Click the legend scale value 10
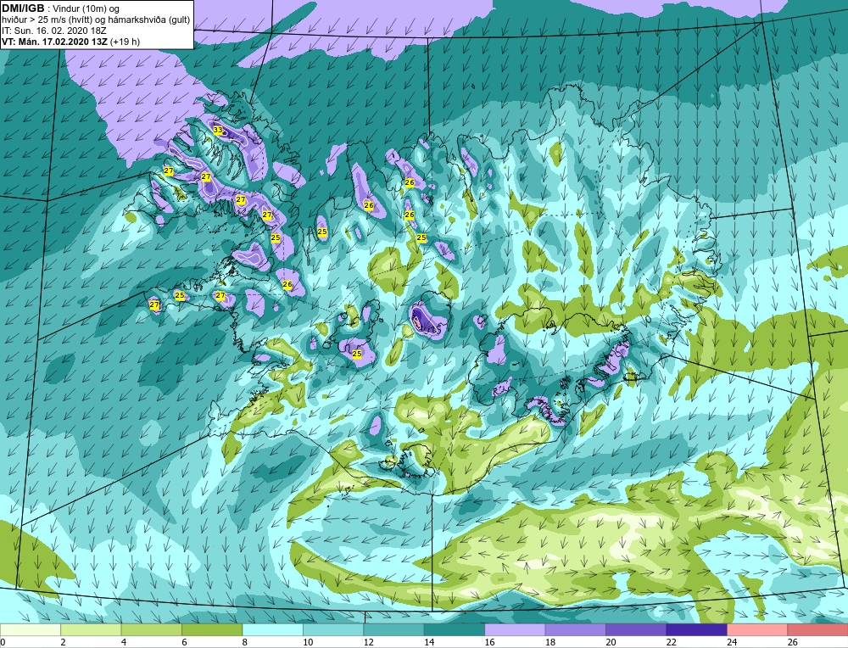 tap(308, 643)
